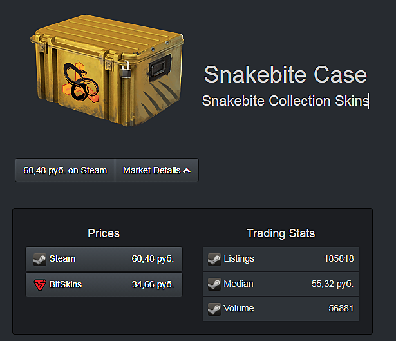This screenshot has width=396, height=341.
Task: Open the 60,48 руб. on Steam button
Action: coord(65,170)
